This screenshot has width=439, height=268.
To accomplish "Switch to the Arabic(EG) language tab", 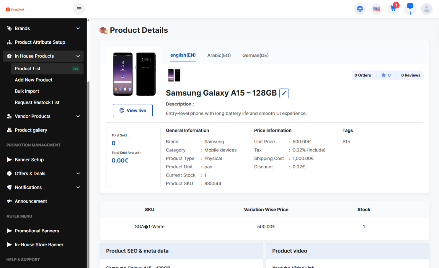I will (219, 56).
